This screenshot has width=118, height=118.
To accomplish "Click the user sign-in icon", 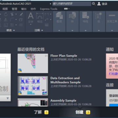I will click(x=99, y=4).
